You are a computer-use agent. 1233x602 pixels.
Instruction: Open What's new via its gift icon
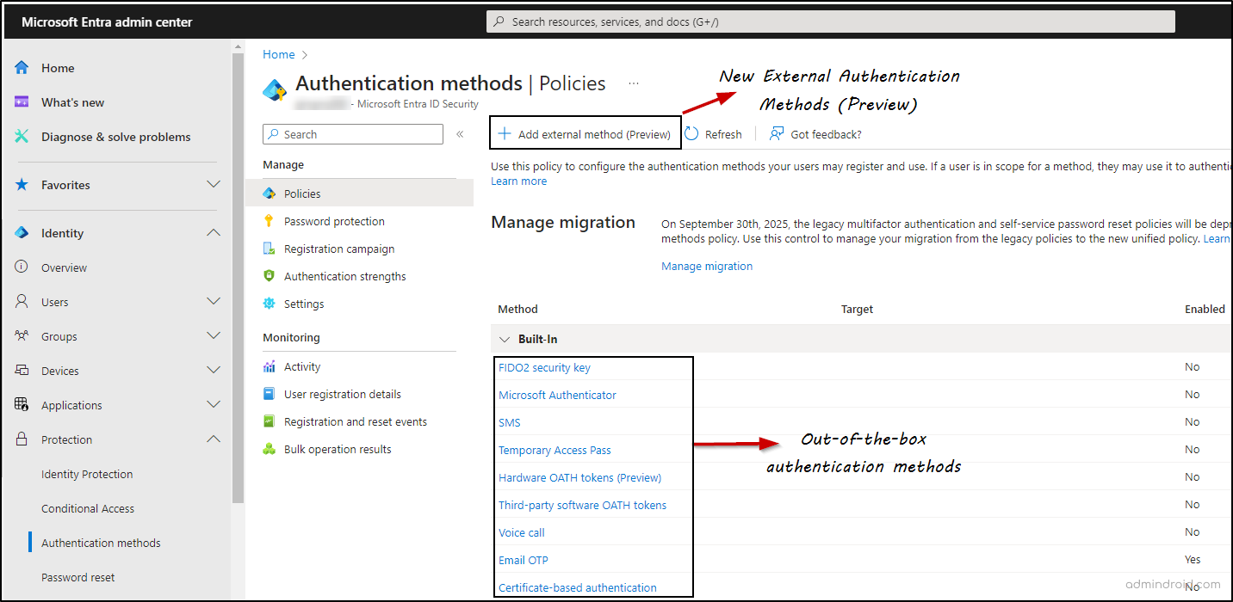[22, 101]
